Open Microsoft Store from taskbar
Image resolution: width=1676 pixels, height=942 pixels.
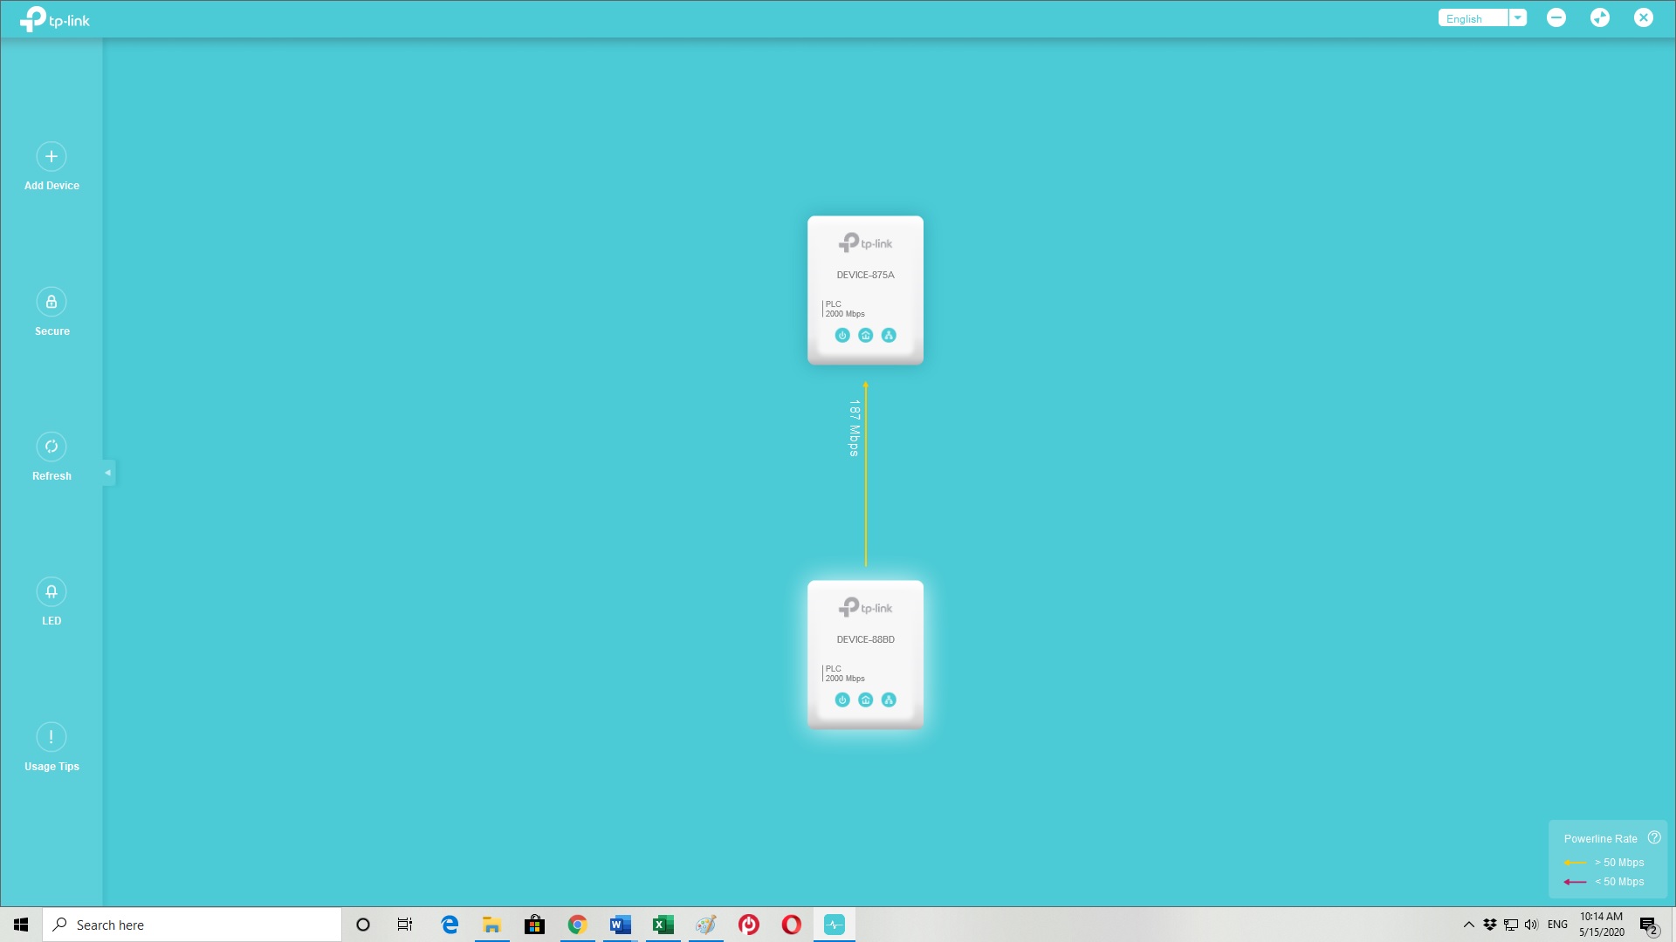(534, 925)
